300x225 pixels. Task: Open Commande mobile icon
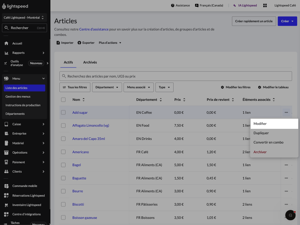6,186
